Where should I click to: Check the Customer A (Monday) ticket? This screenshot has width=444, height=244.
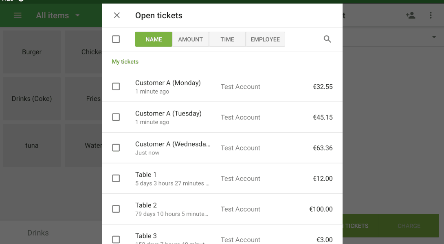point(116,87)
